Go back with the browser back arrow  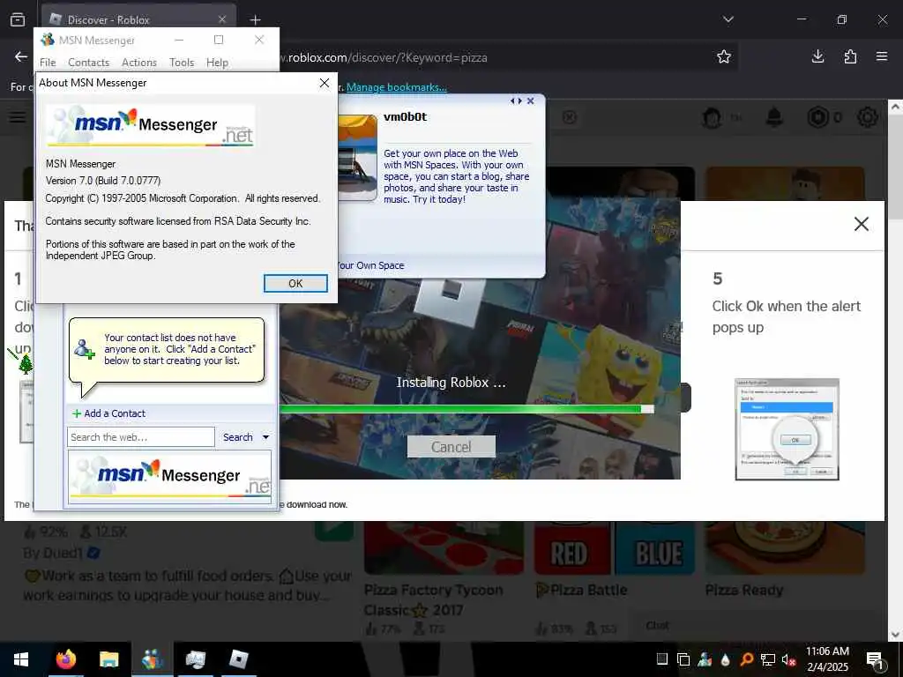(21, 56)
